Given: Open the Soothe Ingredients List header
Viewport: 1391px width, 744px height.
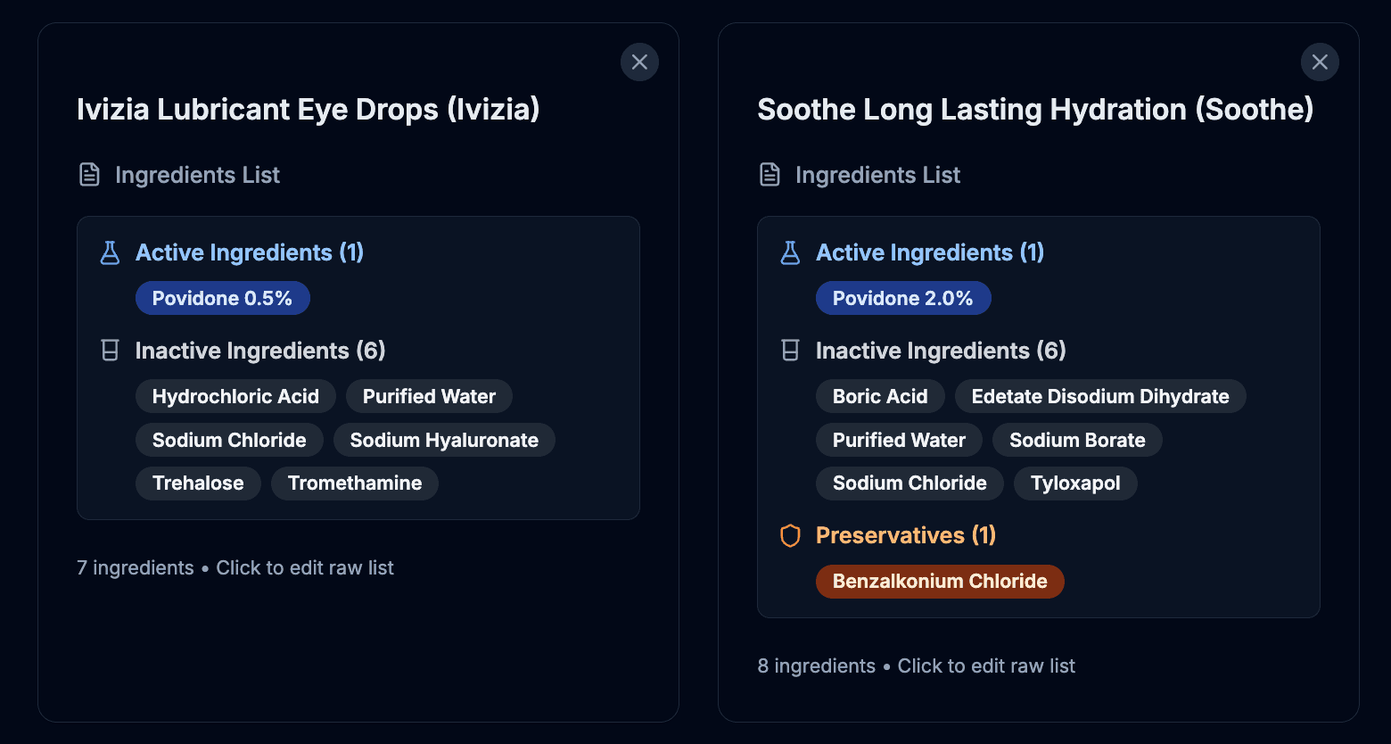Looking at the screenshot, I should tap(877, 175).
